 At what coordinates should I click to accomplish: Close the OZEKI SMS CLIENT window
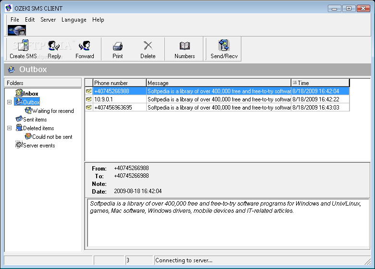363,9
